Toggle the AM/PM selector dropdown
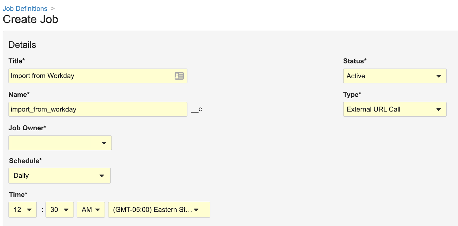The height and width of the screenshot is (226, 458). click(x=91, y=210)
